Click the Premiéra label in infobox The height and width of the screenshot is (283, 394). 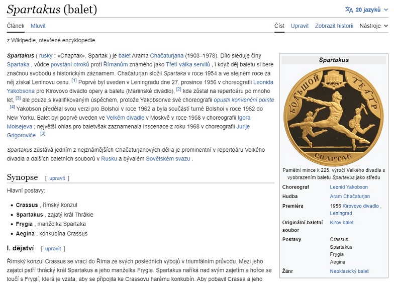pyautogui.click(x=292, y=206)
